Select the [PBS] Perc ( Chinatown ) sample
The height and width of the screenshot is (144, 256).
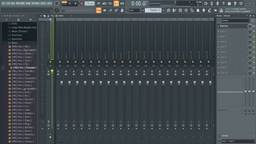coord(25,68)
